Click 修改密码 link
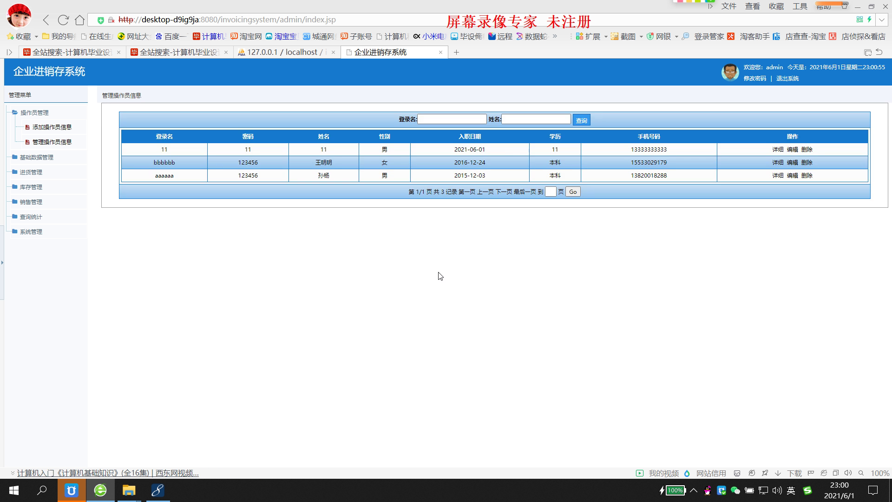 pyautogui.click(x=754, y=79)
